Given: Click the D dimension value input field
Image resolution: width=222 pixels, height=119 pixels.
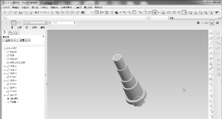Looking at the screenshot, I should 64,23.
